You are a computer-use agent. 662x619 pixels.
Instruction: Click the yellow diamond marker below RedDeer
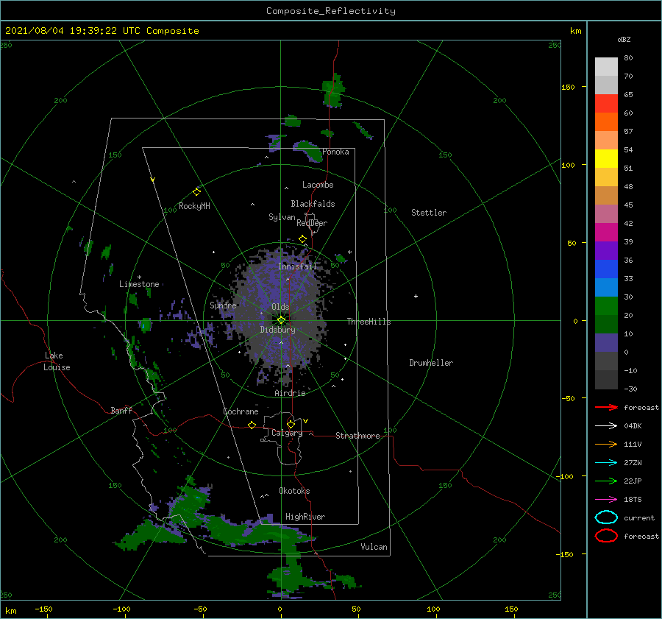303,239
